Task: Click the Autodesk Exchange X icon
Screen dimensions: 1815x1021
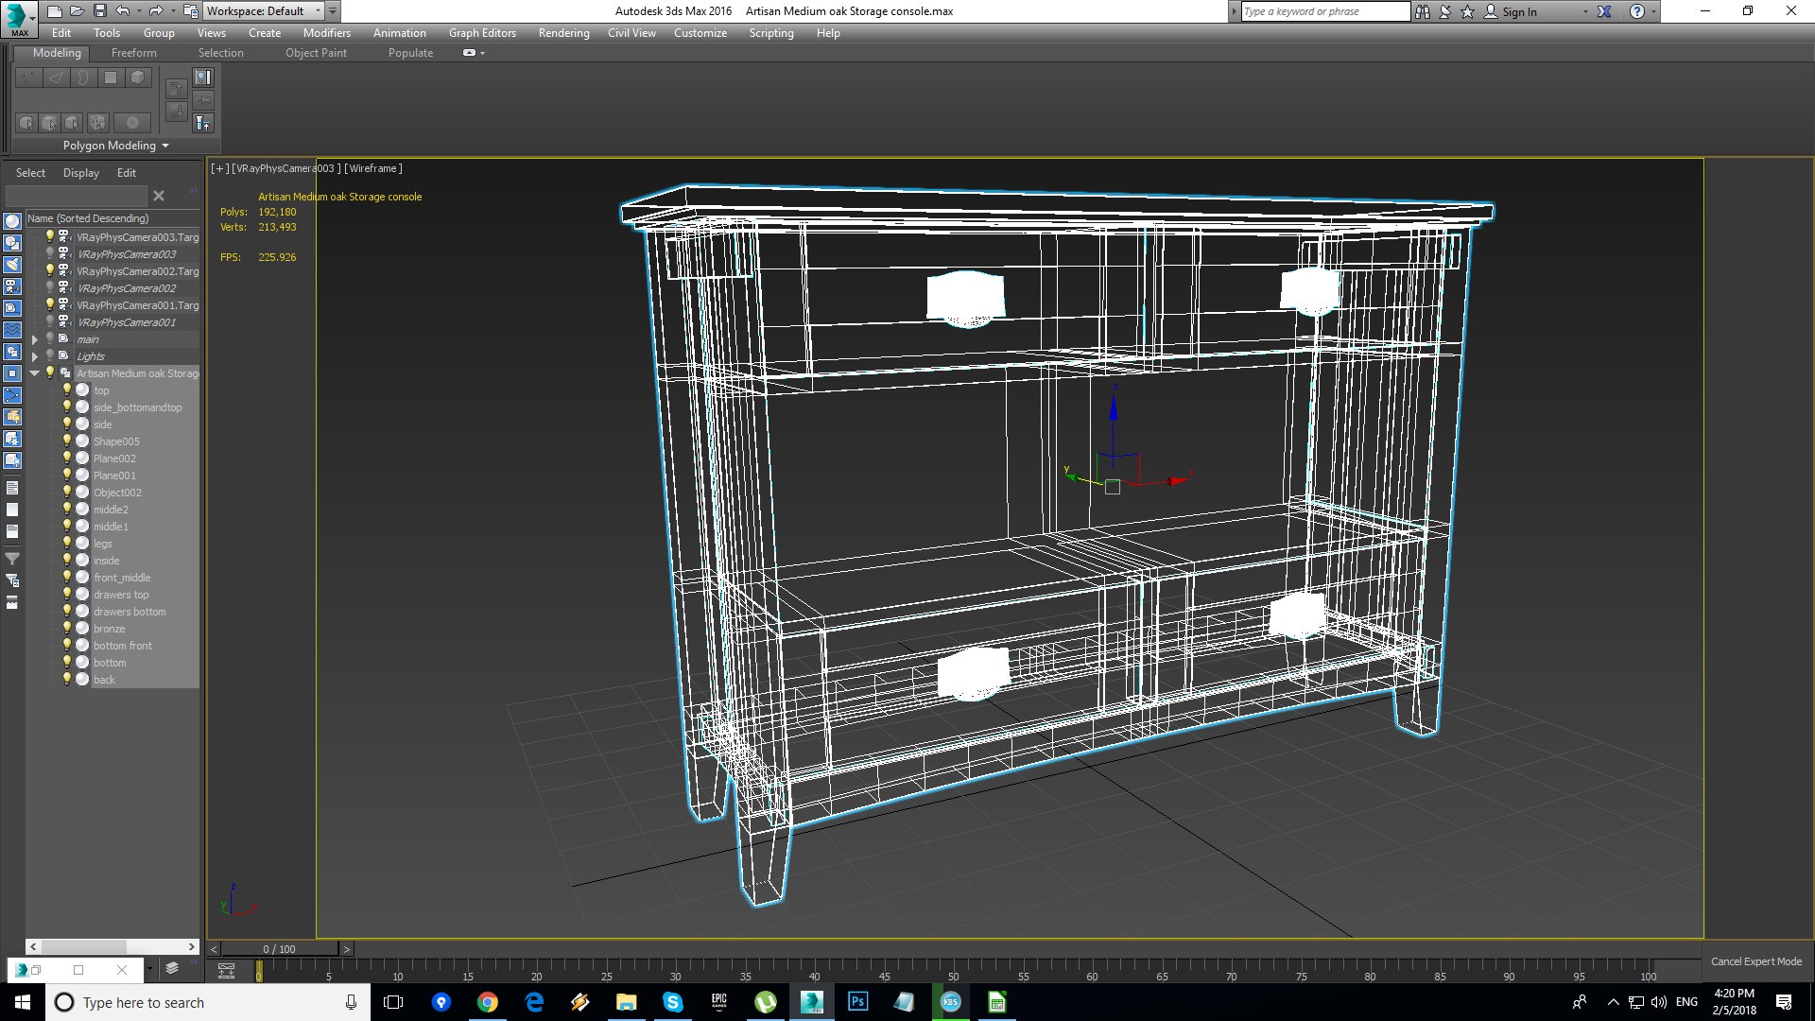Action: point(1604,11)
